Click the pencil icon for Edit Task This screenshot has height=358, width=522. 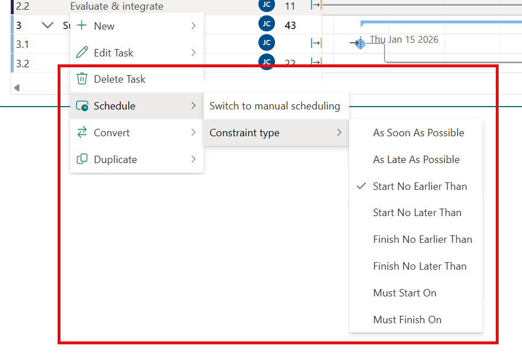coord(82,52)
